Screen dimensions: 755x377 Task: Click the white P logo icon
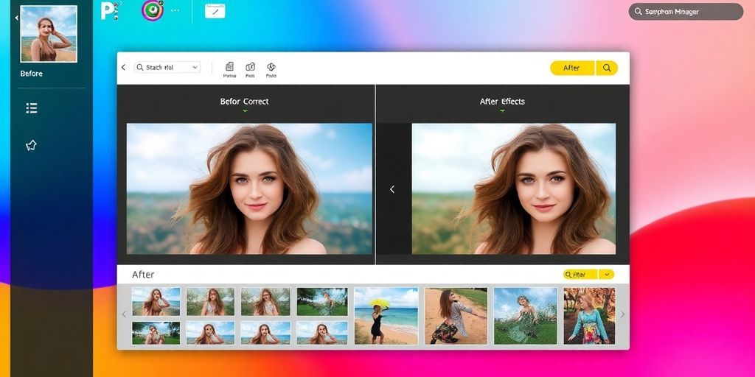point(110,10)
